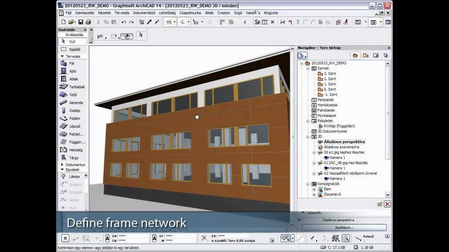This screenshot has width=449, height=252.
Task: Select the Tetőablak skylight tool
Action: (72, 87)
